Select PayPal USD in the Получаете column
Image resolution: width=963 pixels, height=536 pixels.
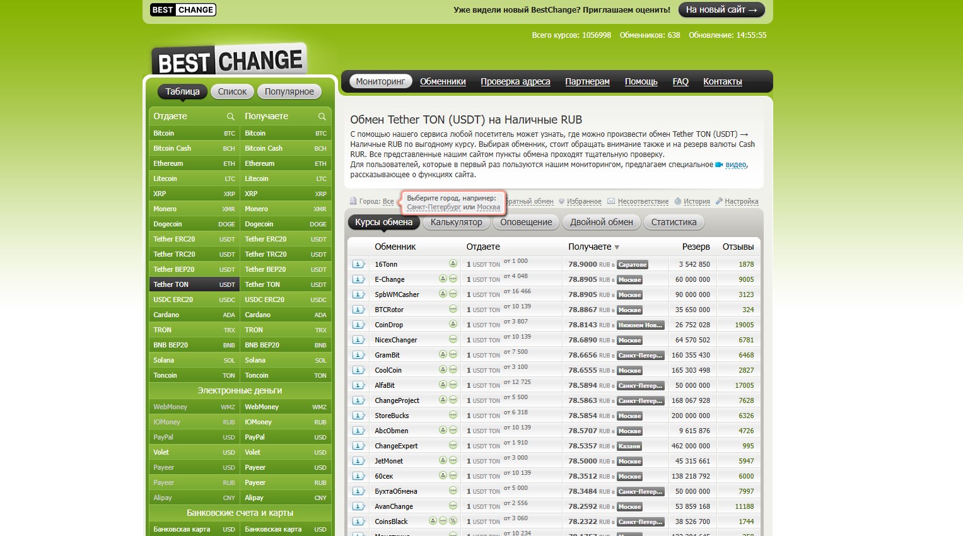tap(286, 437)
